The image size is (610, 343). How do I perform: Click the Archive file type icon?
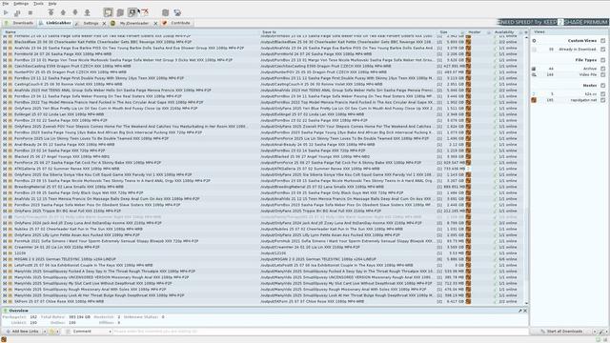coord(534,69)
